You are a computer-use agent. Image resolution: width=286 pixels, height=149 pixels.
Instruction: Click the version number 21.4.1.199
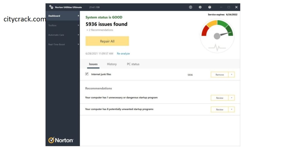pyautogui.click(x=94, y=7)
